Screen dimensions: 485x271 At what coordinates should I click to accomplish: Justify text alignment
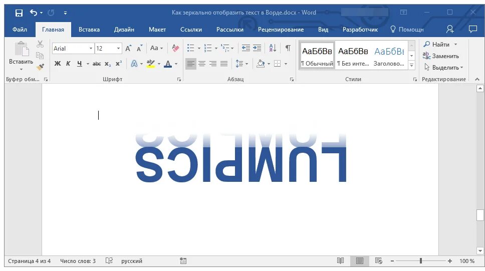[224, 64]
